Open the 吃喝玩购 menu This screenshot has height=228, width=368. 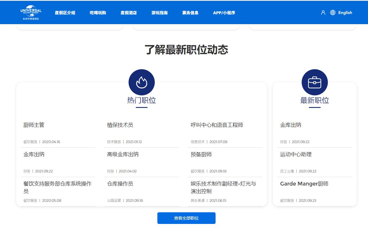tap(97, 13)
